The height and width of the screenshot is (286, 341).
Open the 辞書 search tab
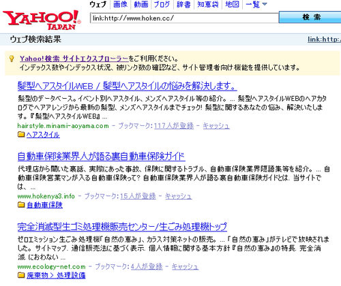tap(183, 5)
